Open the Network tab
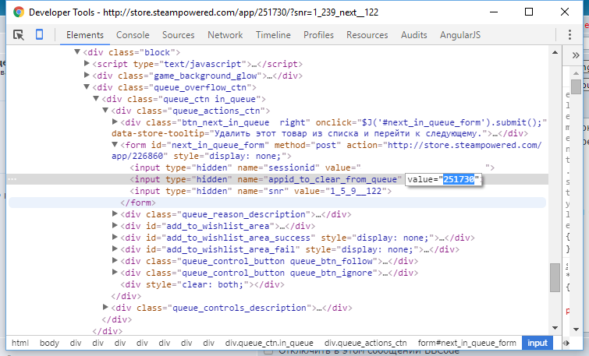Image resolution: width=589 pixels, height=356 pixels. pos(225,35)
